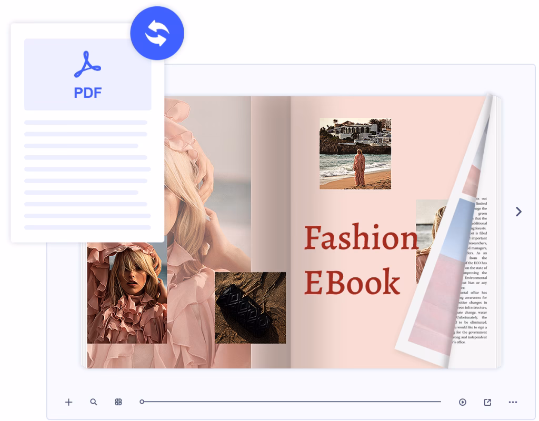
Task: Select the beach villa photo
Action: pyautogui.click(x=355, y=154)
